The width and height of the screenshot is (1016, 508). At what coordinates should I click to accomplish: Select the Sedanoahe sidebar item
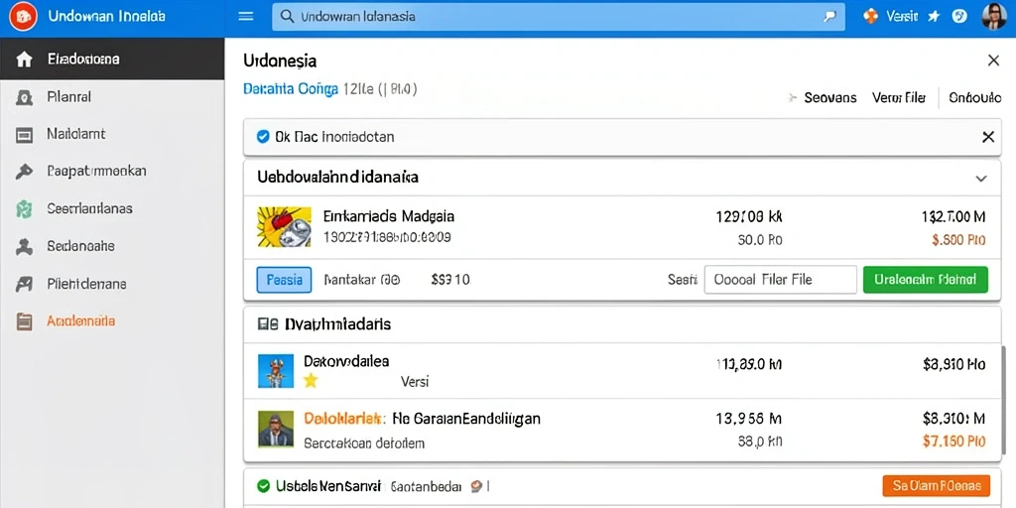click(x=81, y=246)
